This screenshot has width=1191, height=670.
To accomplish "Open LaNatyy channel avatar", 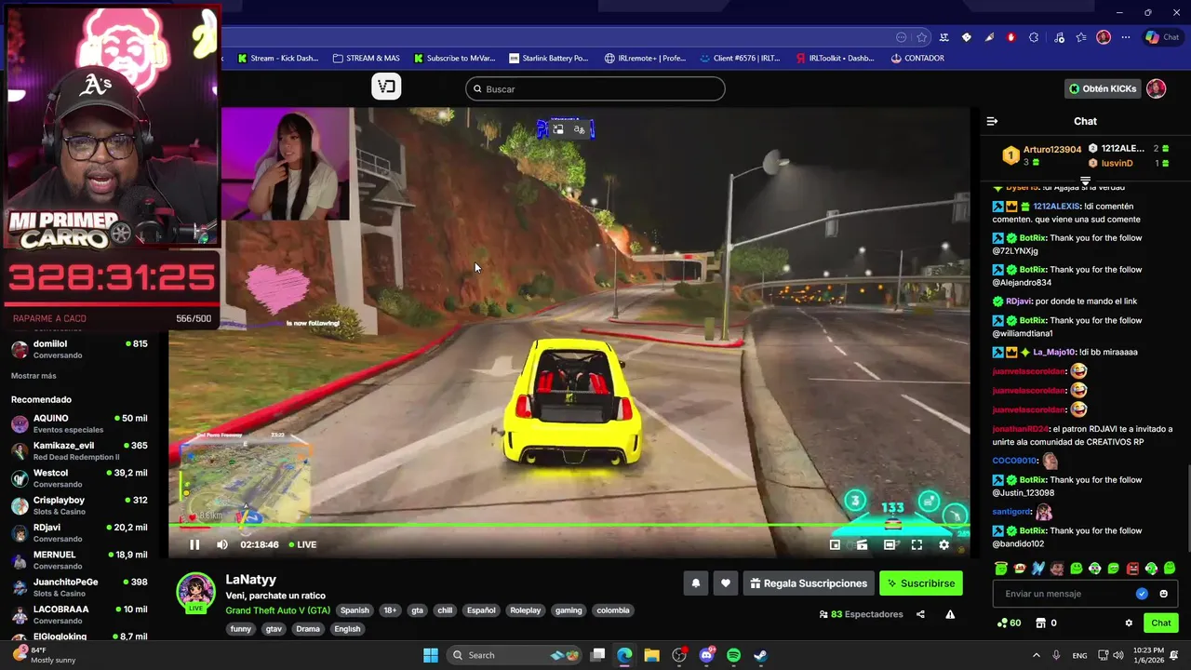I will (195, 592).
